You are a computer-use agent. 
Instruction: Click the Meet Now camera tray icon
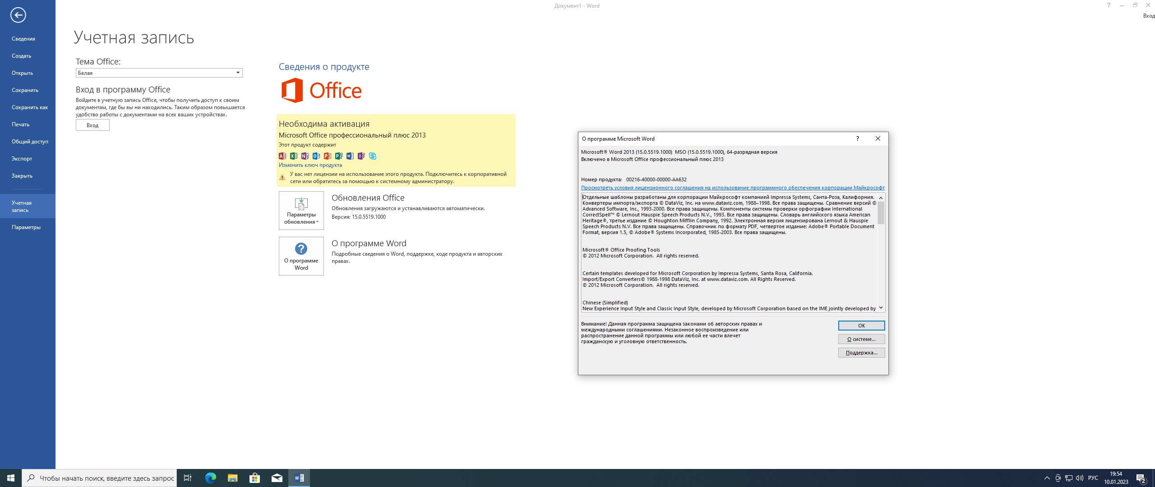coord(1058,478)
